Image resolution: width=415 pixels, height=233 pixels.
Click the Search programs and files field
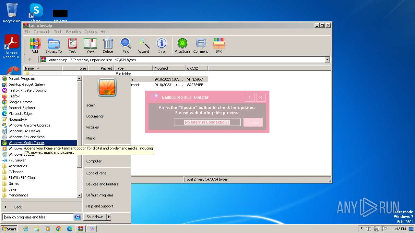pos(38,217)
